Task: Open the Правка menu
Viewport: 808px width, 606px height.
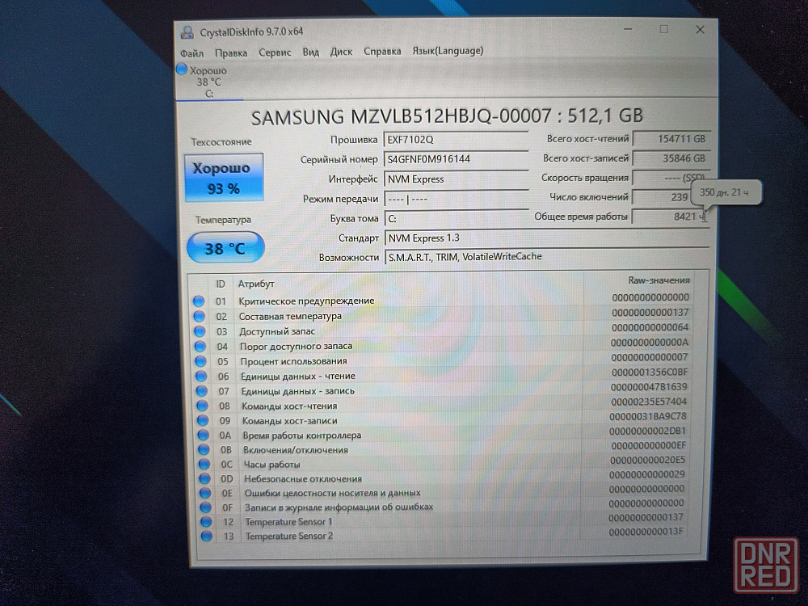Action: pyautogui.click(x=231, y=53)
